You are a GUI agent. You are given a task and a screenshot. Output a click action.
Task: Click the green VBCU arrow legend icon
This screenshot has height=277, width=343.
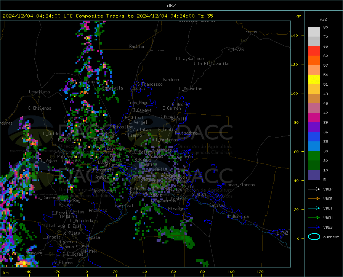[314, 218]
